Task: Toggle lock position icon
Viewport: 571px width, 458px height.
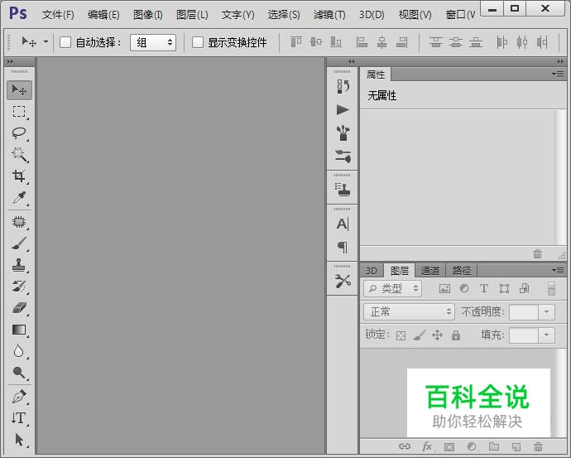Action: (438, 335)
